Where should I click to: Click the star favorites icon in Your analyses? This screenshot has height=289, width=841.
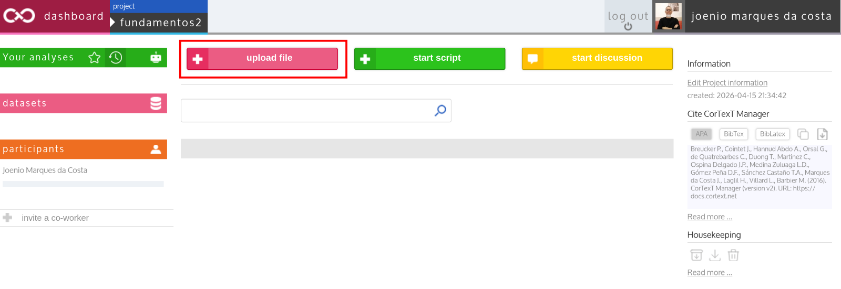95,58
